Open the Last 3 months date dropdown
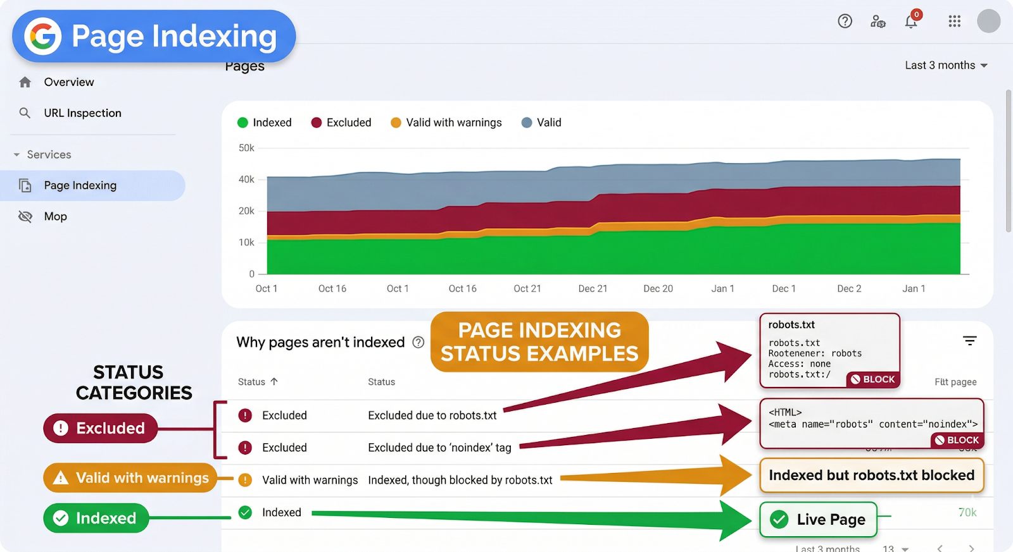This screenshot has height=552, width=1013. [x=946, y=65]
